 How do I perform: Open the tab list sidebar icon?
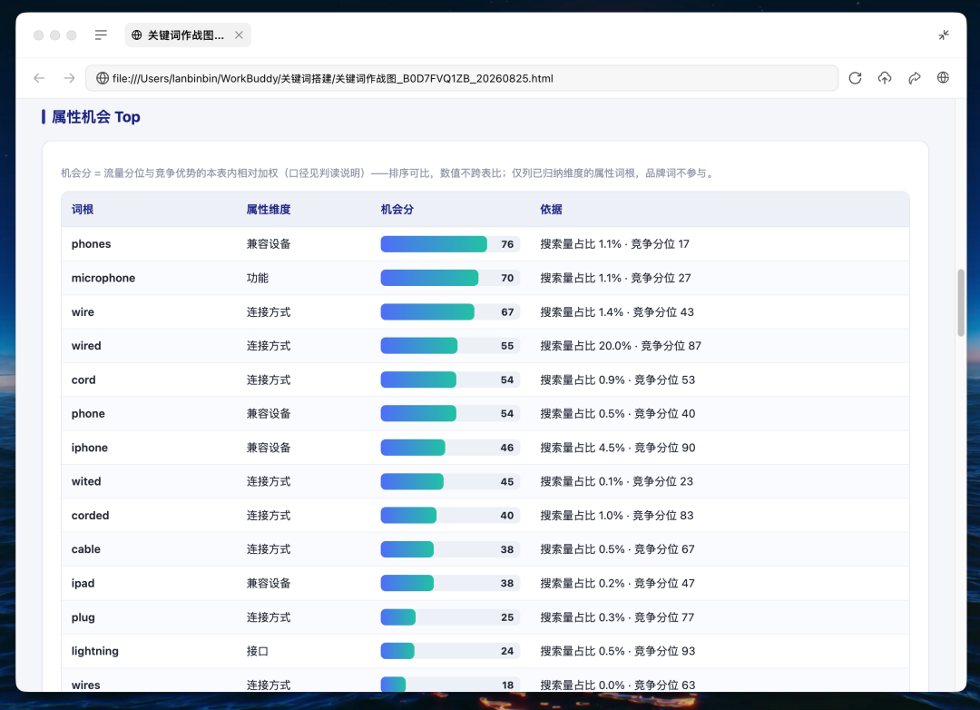click(101, 35)
